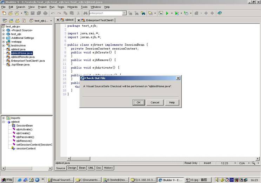This screenshot has height=183, width=261.
Task: Click the Make Project icon
Action: pos(150,13)
